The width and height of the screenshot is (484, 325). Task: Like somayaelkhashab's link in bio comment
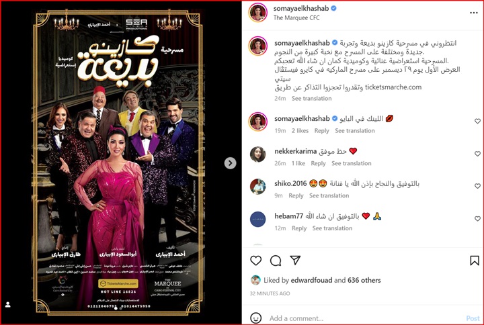click(x=477, y=121)
